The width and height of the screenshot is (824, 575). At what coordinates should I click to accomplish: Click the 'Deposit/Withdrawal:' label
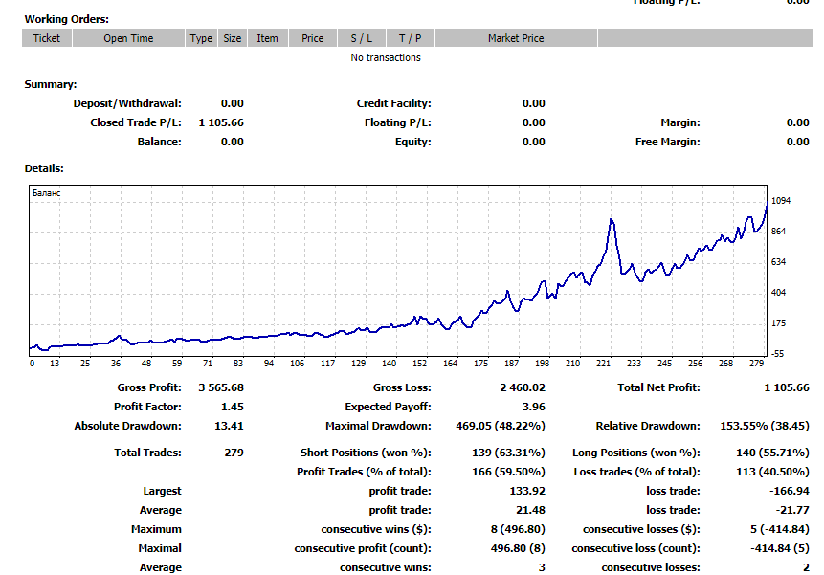[127, 103]
